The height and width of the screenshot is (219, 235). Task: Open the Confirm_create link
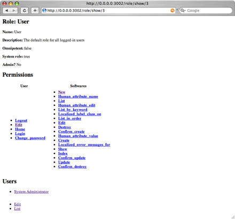[71, 132]
